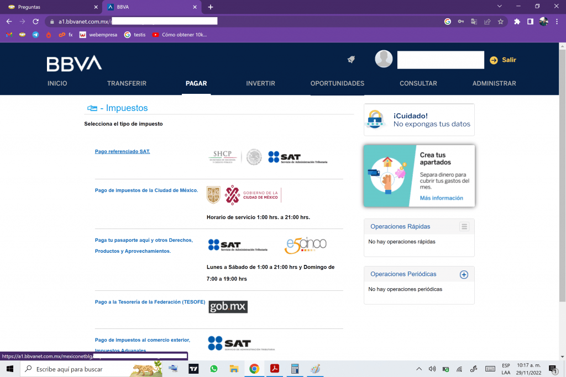Click the Crea tus apartados illustration
The width and height of the screenshot is (566, 377).
click(387, 176)
